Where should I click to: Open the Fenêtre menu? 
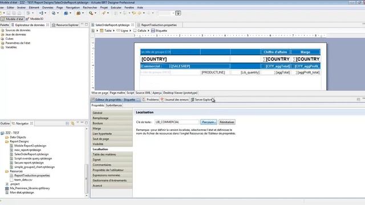(129, 7)
